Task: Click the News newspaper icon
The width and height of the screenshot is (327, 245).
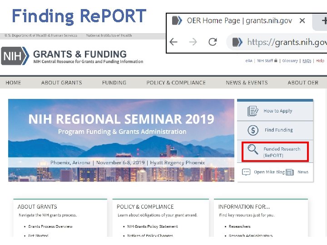Action: (290, 172)
